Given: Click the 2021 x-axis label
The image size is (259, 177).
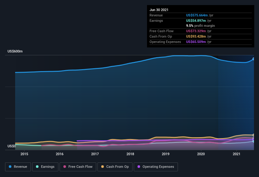Looking at the screenshot, I should pyautogui.click(x=237, y=154).
